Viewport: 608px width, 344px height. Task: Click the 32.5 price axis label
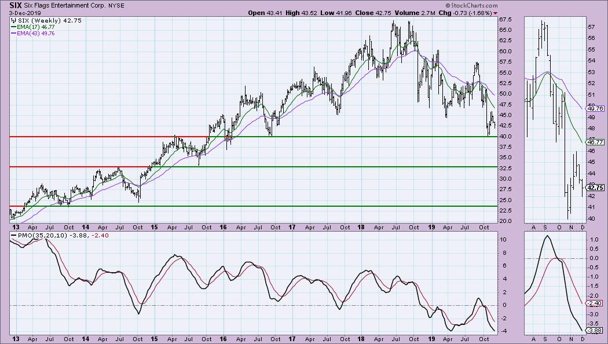tap(504, 169)
